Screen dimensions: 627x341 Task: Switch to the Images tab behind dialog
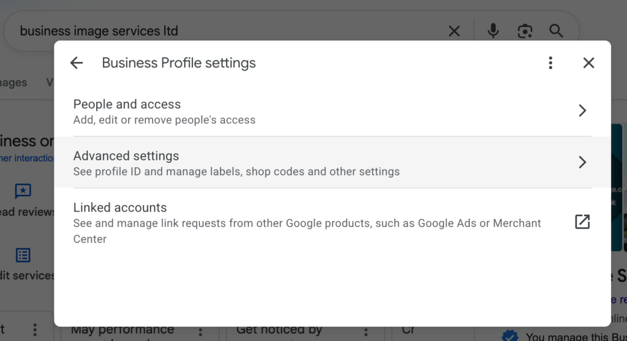pos(13,83)
